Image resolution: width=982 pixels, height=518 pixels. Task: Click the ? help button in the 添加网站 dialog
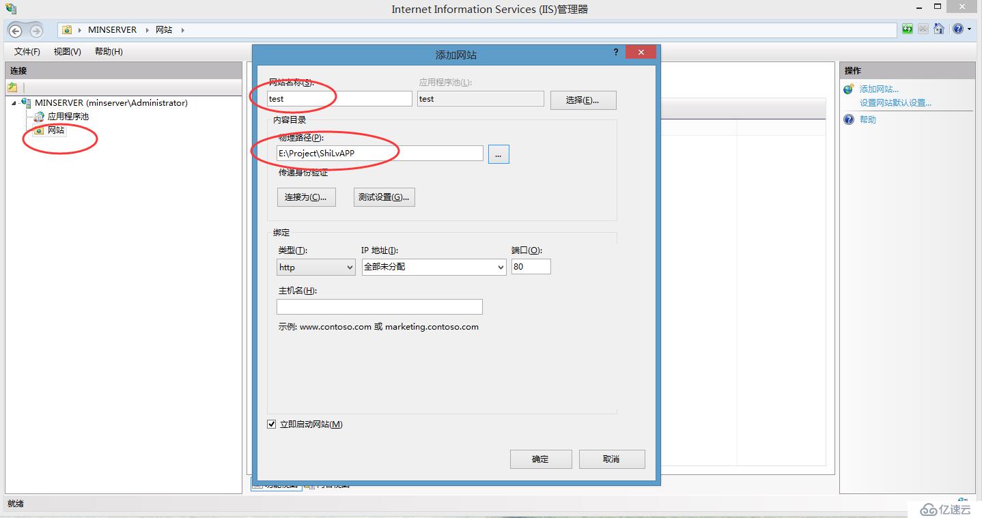click(x=616, y=52)
